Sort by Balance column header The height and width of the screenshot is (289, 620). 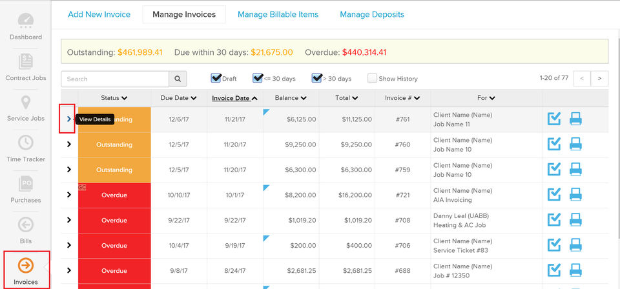291,98
